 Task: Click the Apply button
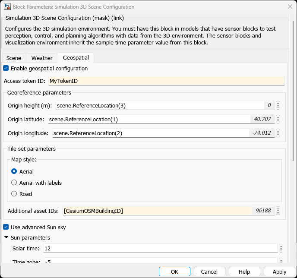click(x=279, y=272)
